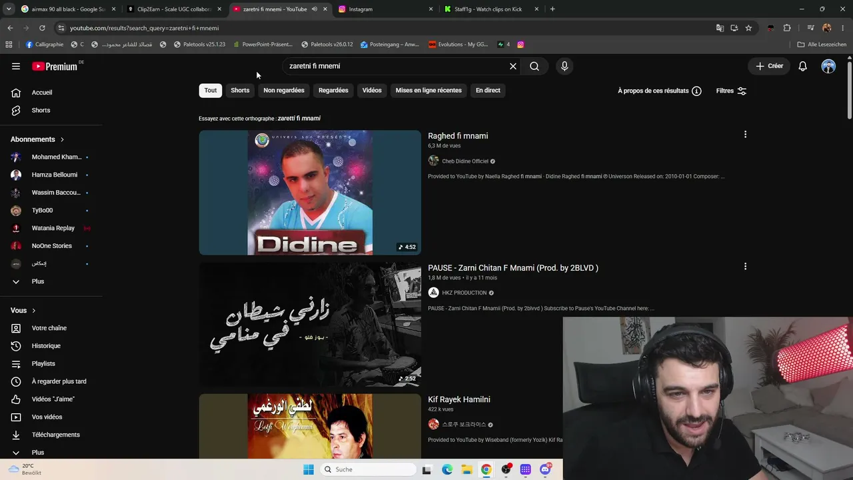Open a new browser tab
The image size is (853, 480).
(x=552, y=9)
